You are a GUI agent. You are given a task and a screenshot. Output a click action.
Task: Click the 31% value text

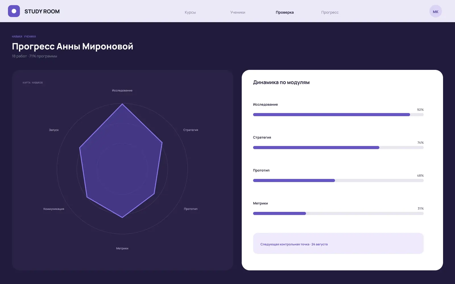tap(421, 208)
